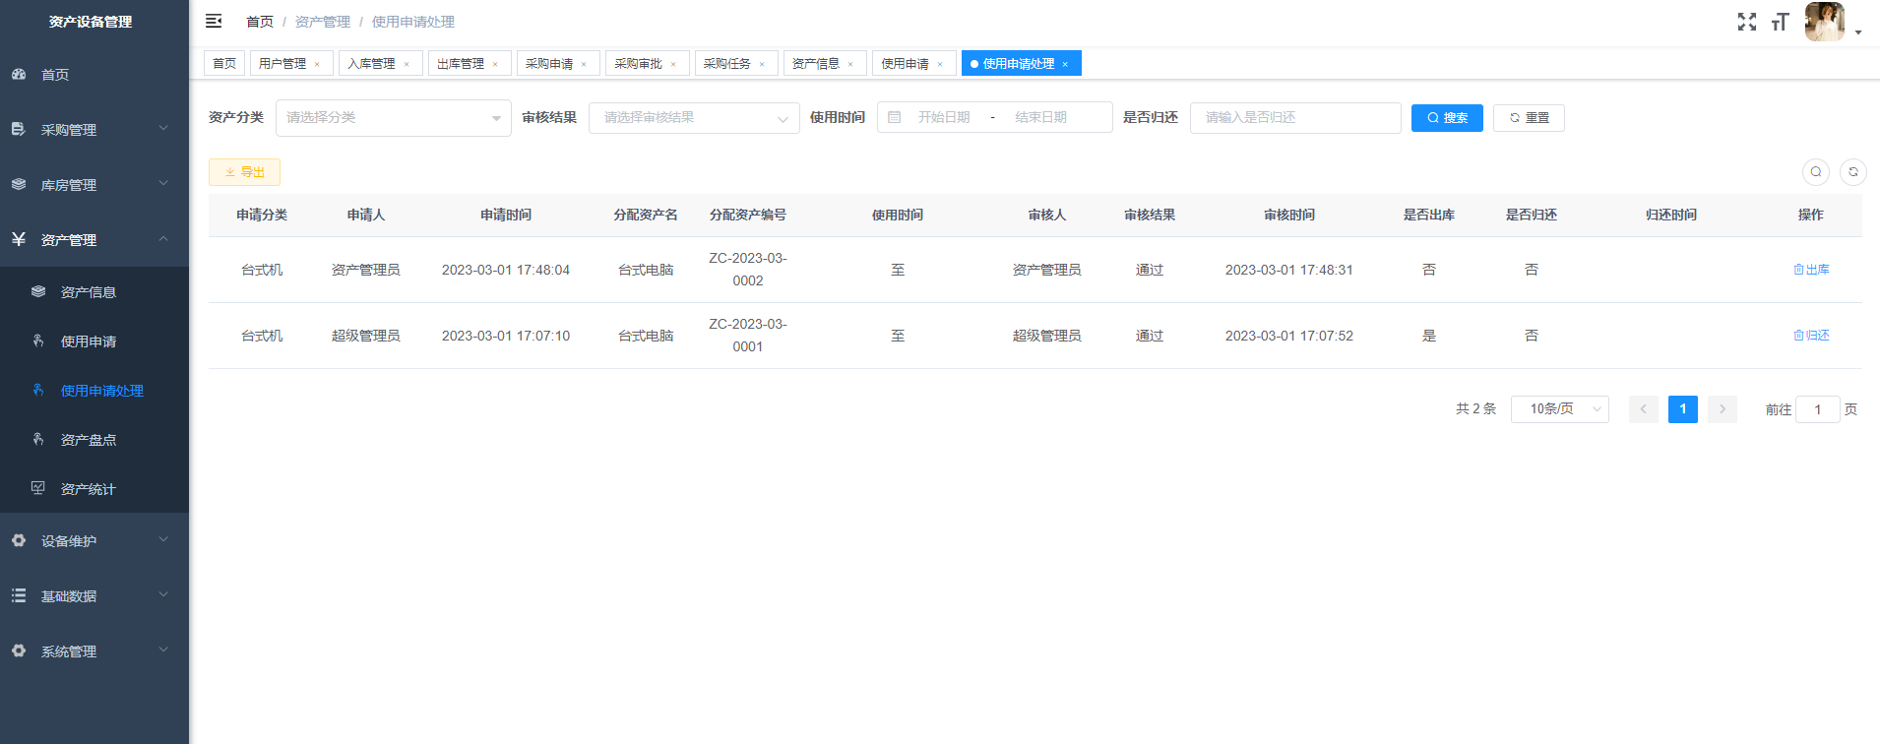Screen dimensions: 1880x744
Task: Click 出库 link for ZC-2023-03-0002
Action: (1811, 270)
